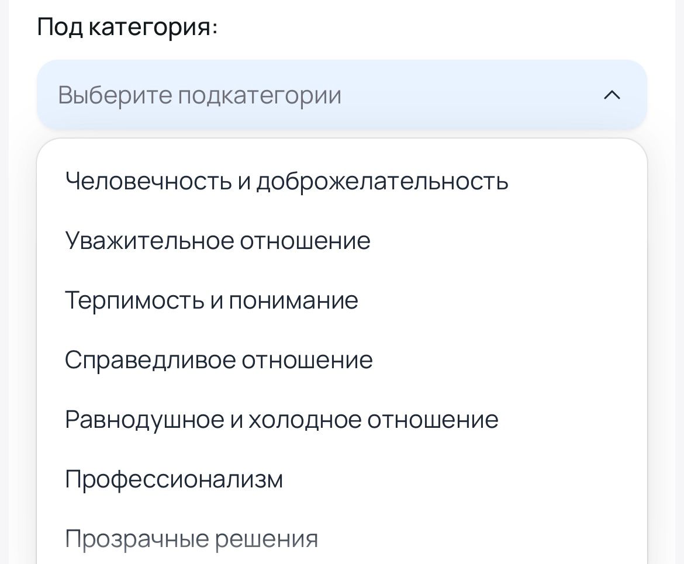Tap the single-word sixth option, 'Профессионализм'
Screen dimensions: 684x564
[x=174, y=479]
